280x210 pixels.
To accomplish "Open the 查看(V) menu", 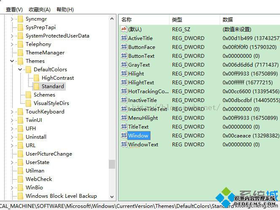I will coord(14,9).
